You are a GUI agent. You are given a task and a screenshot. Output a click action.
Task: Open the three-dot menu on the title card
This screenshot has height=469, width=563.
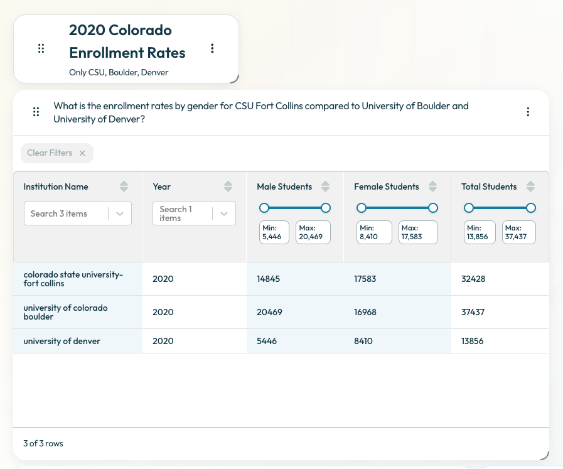[x=212, y=48]
